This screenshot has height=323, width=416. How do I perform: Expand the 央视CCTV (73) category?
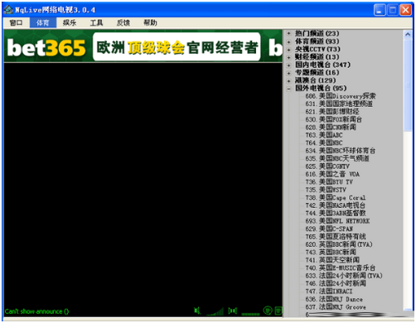click(289, 50)
